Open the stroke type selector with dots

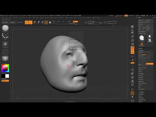click(5, 36)
